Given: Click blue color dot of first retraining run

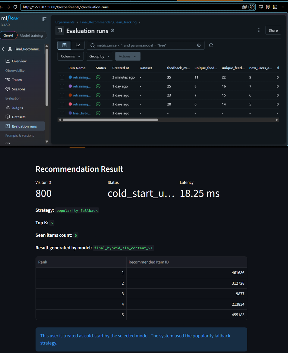Looking at the screenshot, I should [70, 77].
